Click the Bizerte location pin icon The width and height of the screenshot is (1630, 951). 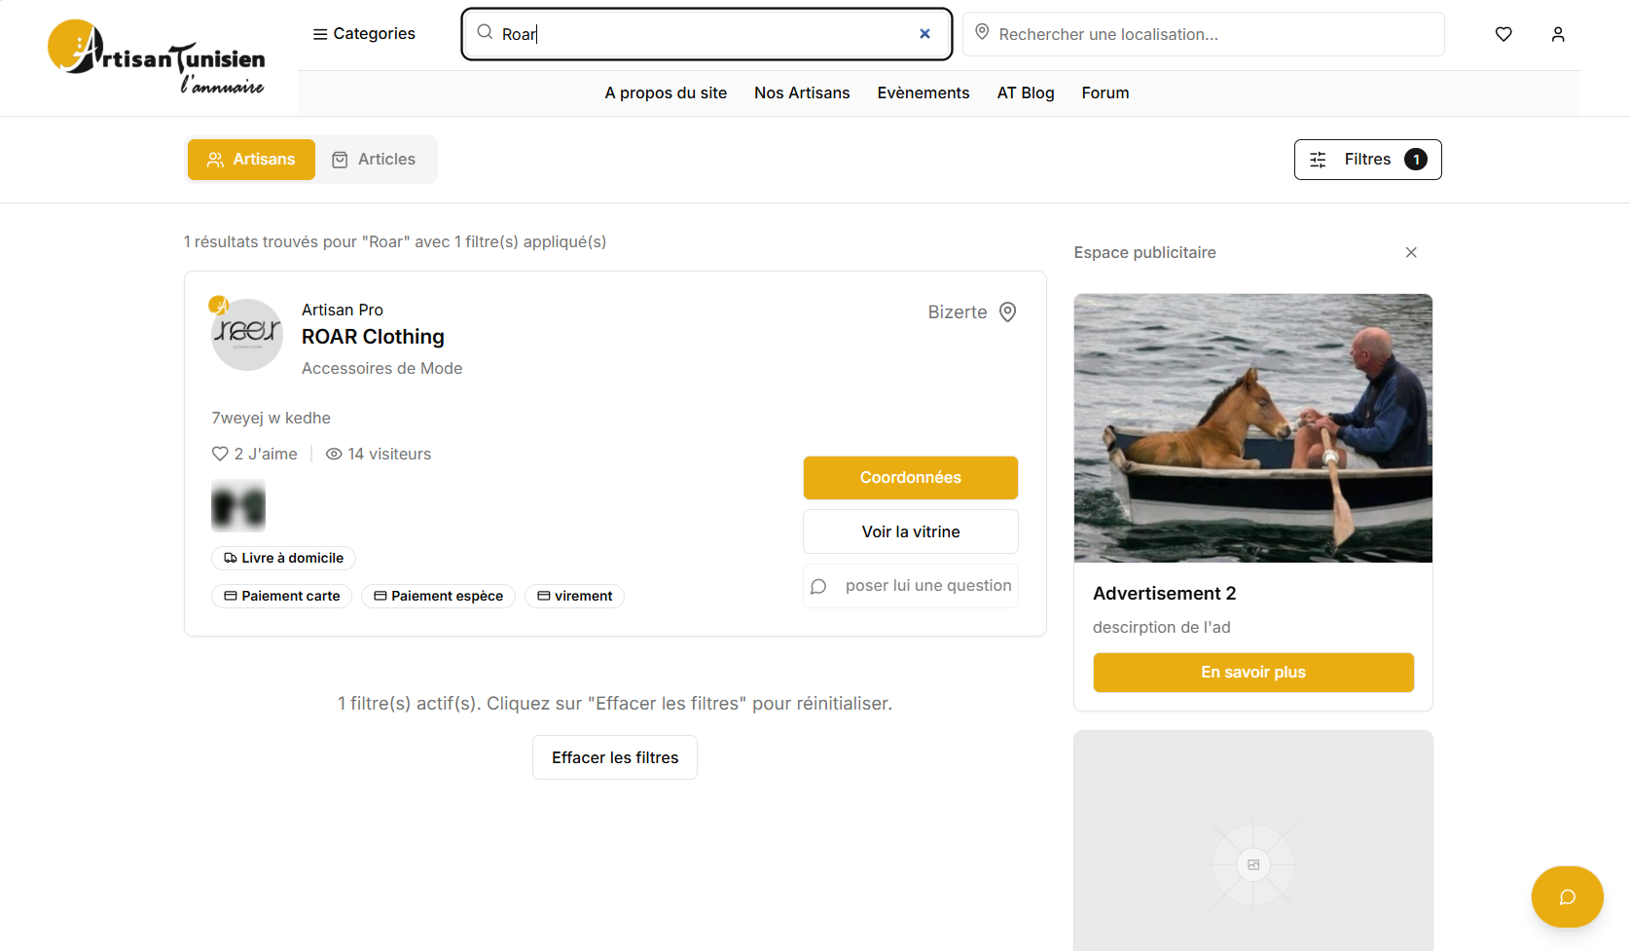[x=1008, y=312]
